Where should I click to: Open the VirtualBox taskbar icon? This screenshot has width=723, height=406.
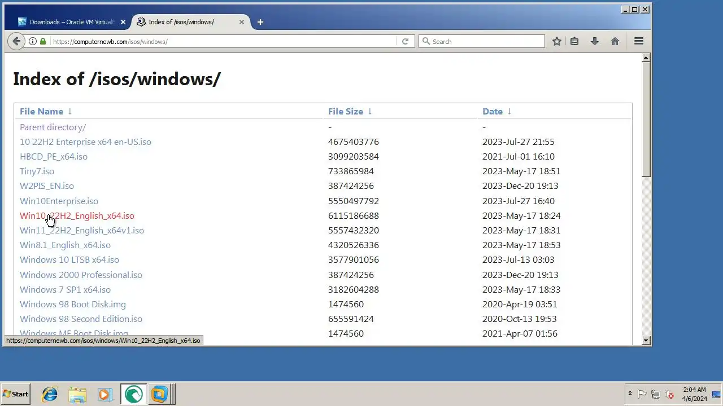point(160,394)
